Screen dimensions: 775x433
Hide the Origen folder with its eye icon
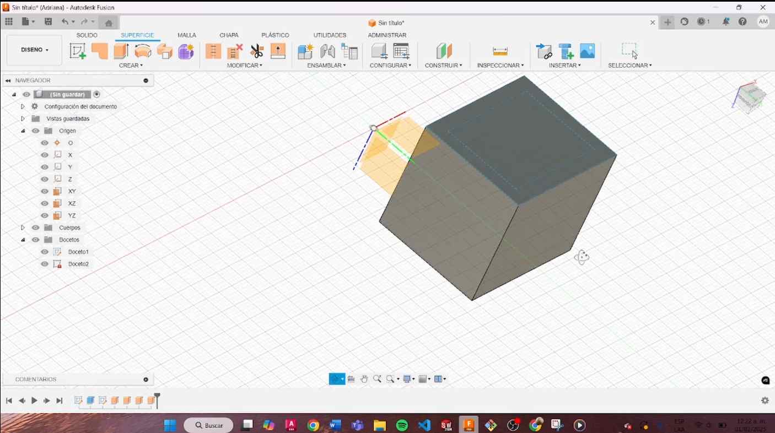(x=35, y=131)
